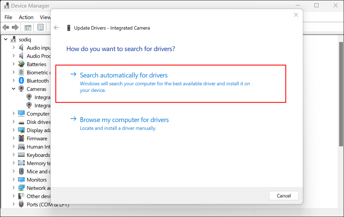Select the first Integrated Camera webcam icon
The image size is (344, 217).
[29, 97]
